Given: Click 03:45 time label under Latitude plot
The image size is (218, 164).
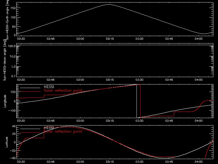Looking at the screenshot, I should [169, 162].
